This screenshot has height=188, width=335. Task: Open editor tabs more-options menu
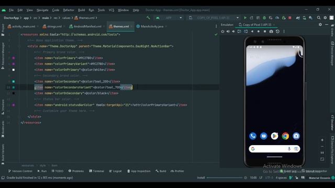(216, 26)
